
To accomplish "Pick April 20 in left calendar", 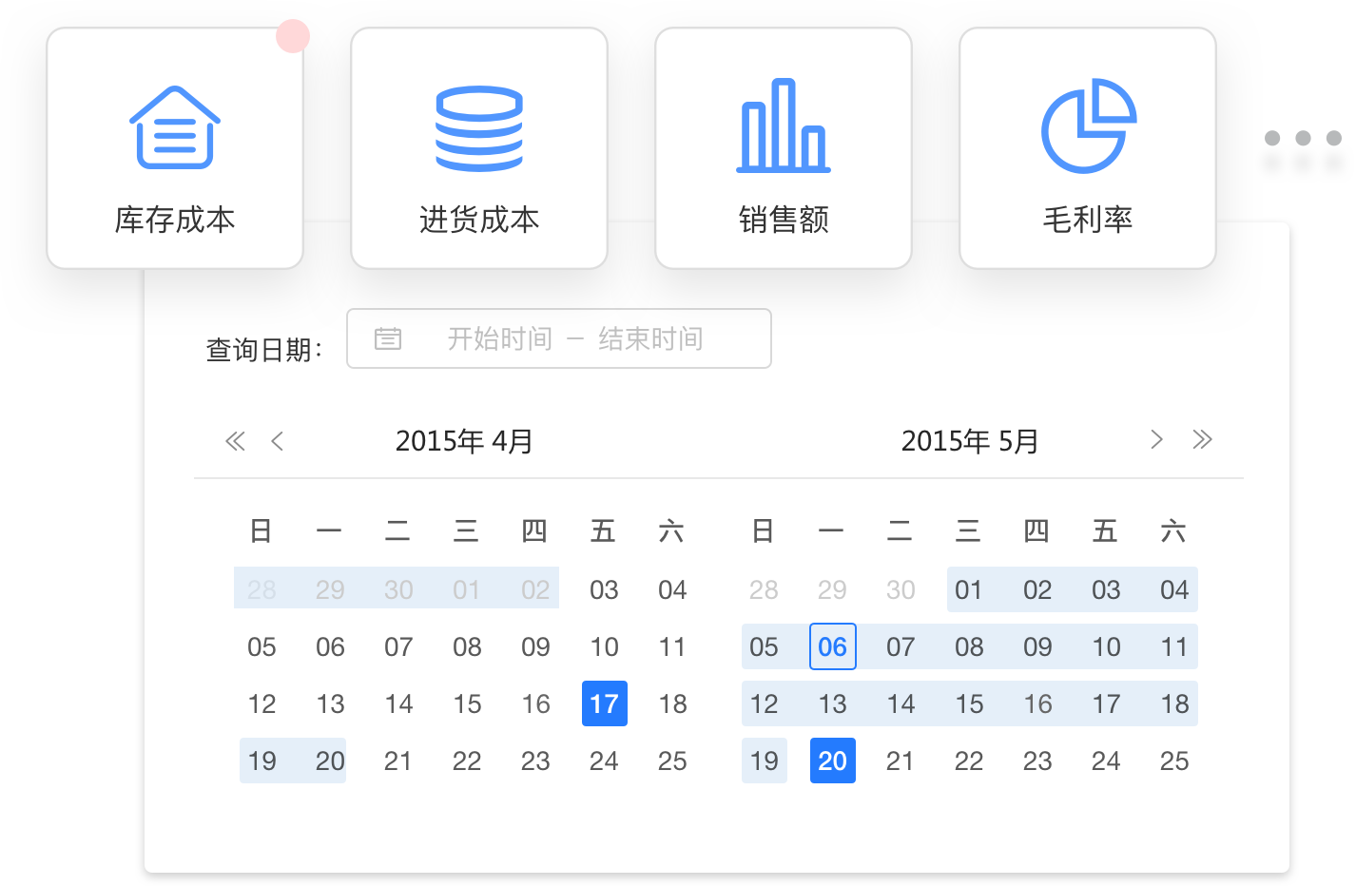I will point(331,761).
